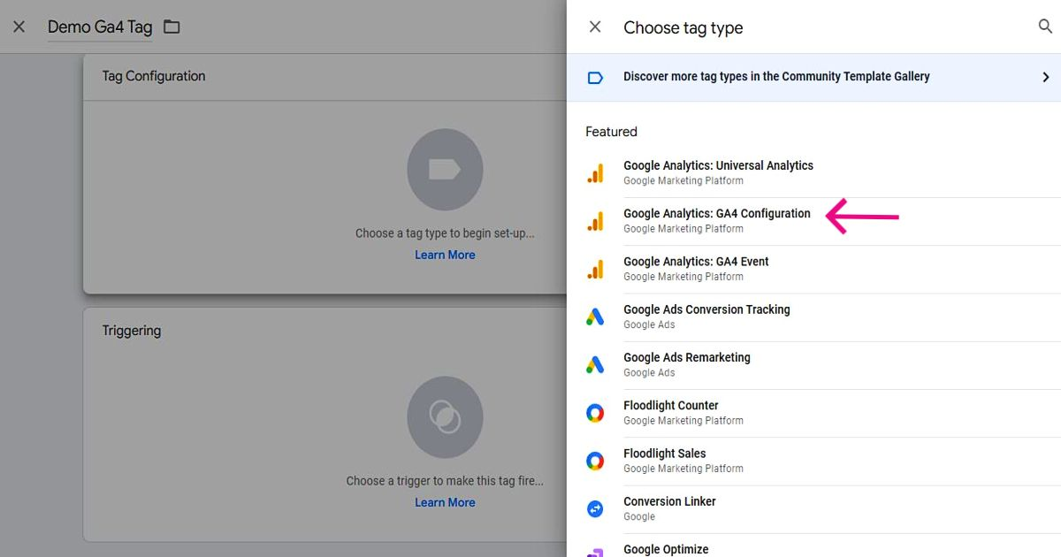Click 'Choose a trigger to make this tag fire' text
Screen dimensions: 1061x557
pos(445,481)
